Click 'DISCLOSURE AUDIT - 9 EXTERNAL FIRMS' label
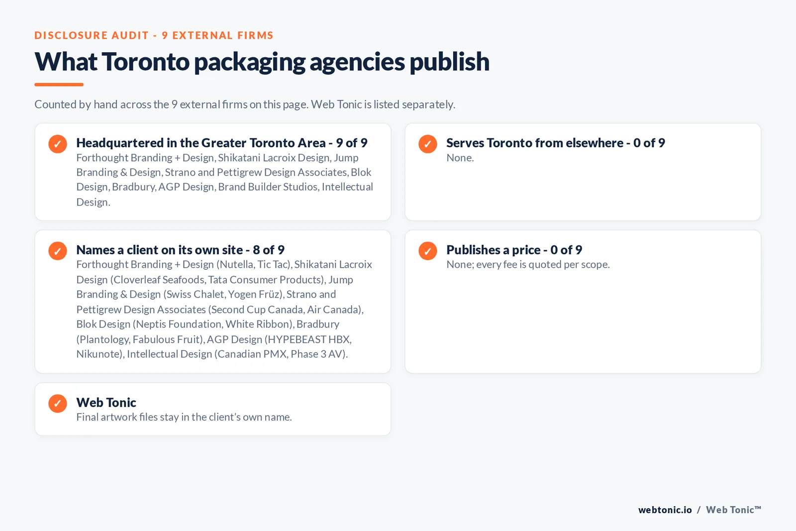 click(x=154, y=35)
